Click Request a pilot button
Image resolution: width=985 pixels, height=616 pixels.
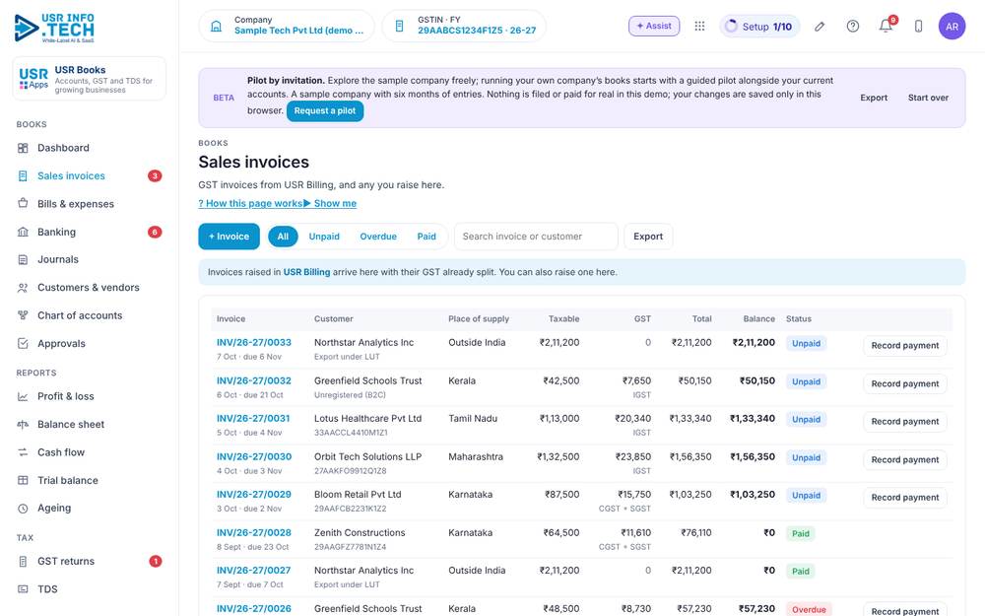point(325,110)
